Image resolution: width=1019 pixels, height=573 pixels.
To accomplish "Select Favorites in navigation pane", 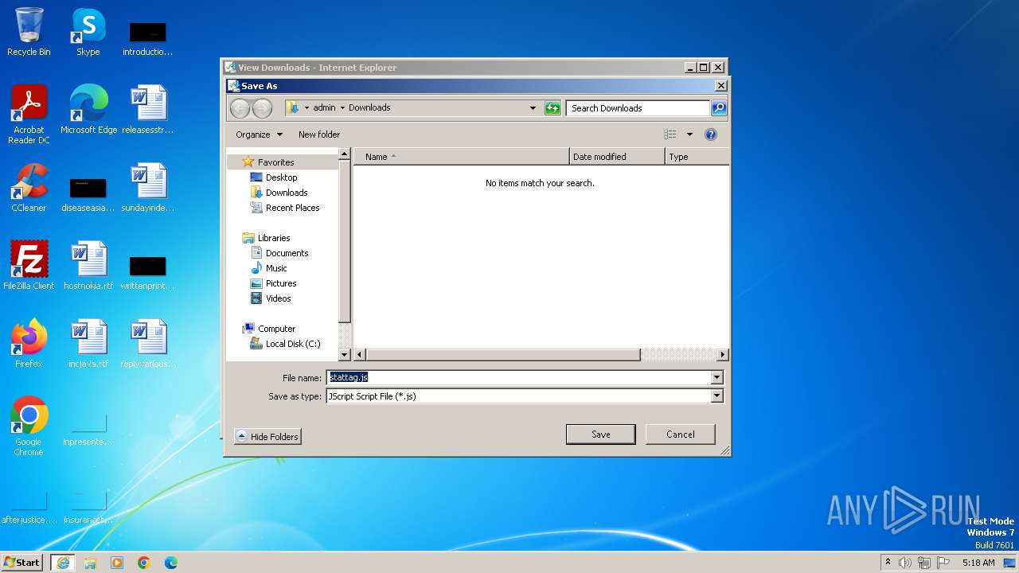I will [275, 162].
